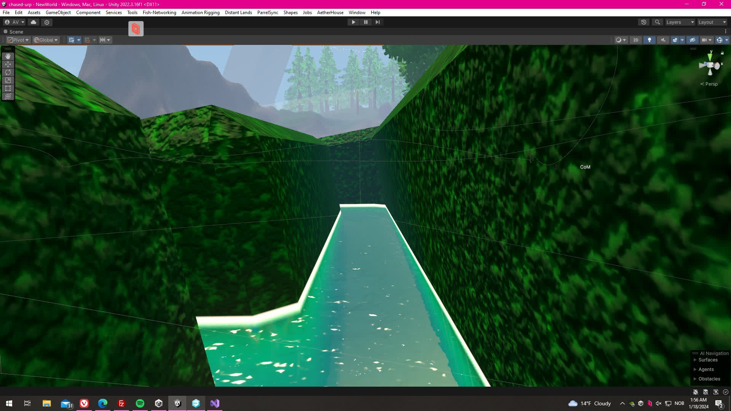The width and height of the screenshot is (731, 411).
Task: Open the Unity search magnifier
Action: [x=657, y=22]
